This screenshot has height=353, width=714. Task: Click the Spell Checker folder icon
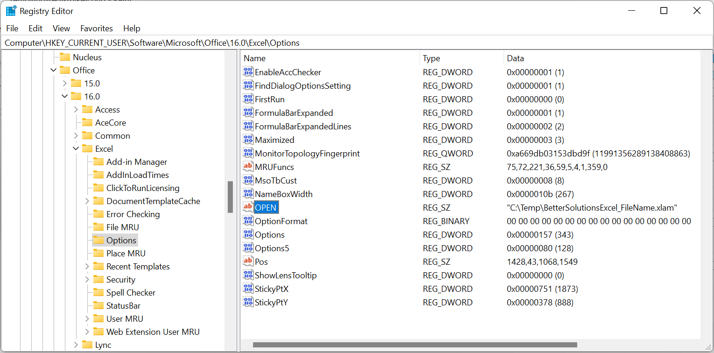click(98, 293)
